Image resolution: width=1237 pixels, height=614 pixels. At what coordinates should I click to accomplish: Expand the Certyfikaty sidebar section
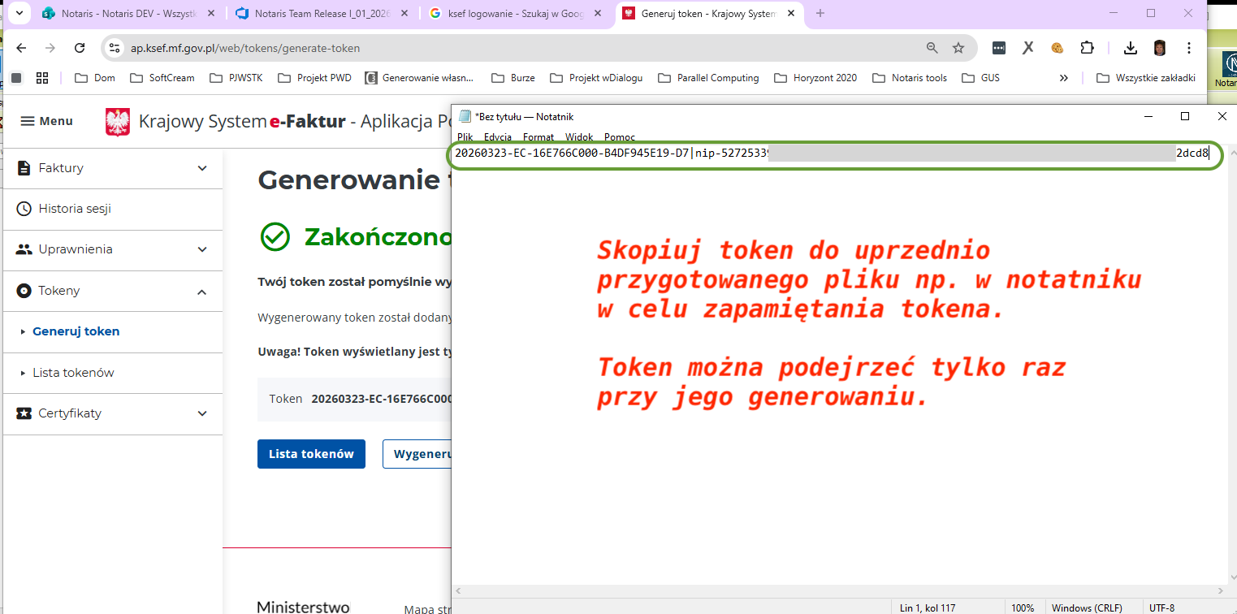tap(202, 413)
